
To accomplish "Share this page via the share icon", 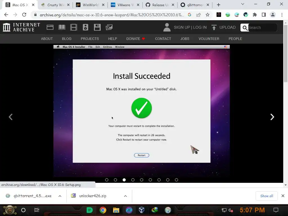I will coord(199,15).
